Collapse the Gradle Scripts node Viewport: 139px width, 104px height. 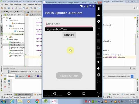(x=4, y=40)
